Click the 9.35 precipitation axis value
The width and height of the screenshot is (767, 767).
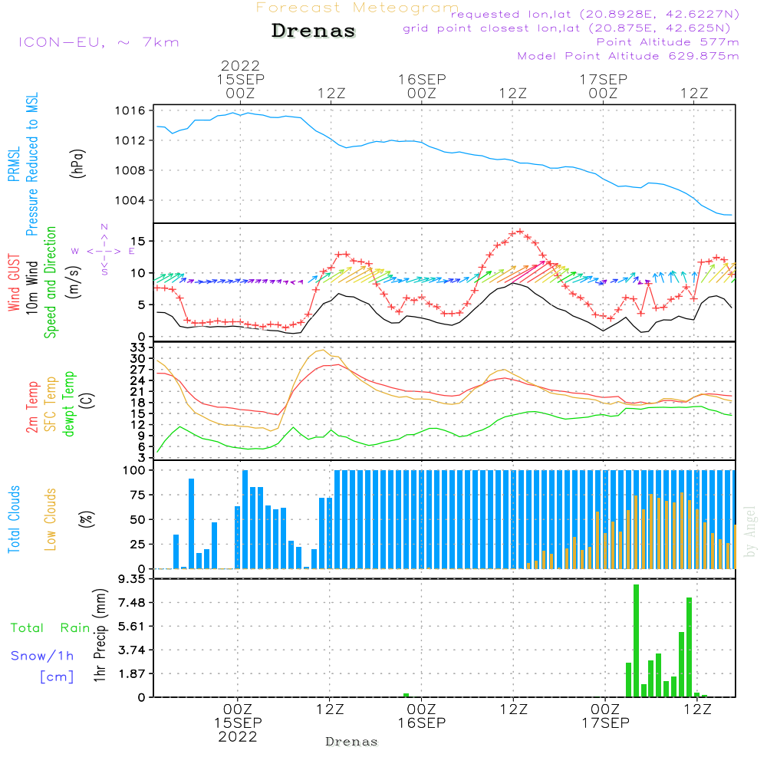(x=132, y=579)
